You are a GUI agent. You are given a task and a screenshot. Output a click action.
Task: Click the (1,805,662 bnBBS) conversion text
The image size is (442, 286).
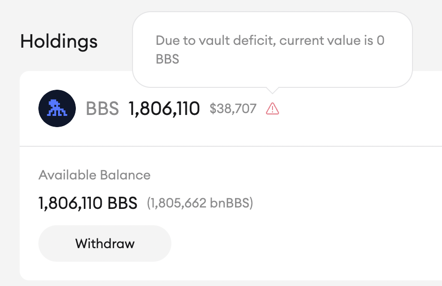click(200, 203)
